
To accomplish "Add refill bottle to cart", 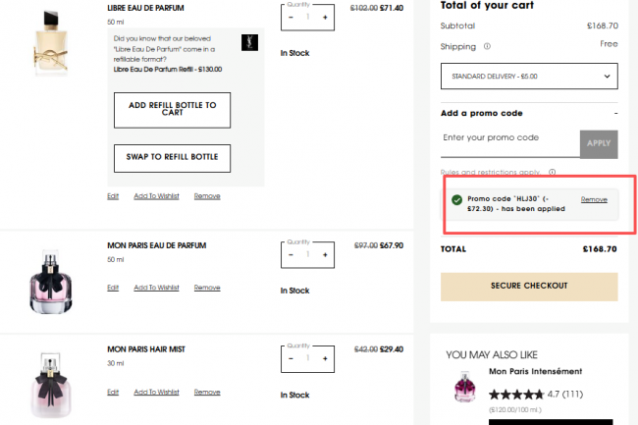I will click(x=172, y=110).
